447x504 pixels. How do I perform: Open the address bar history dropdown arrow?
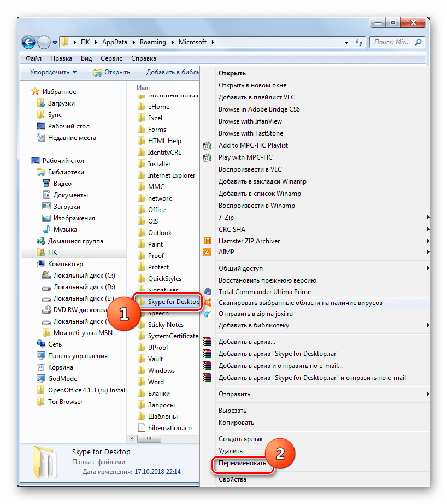pyautogui.click(x=346, y=43)
